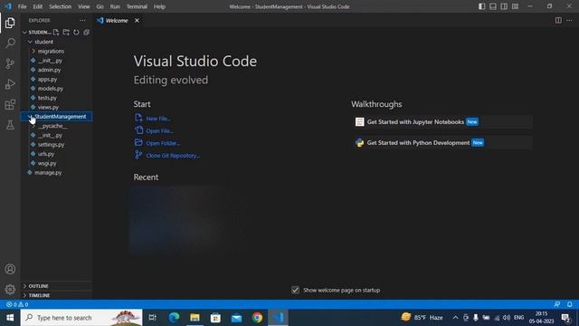Open the Accounts menu icon

tap(10, 269)
